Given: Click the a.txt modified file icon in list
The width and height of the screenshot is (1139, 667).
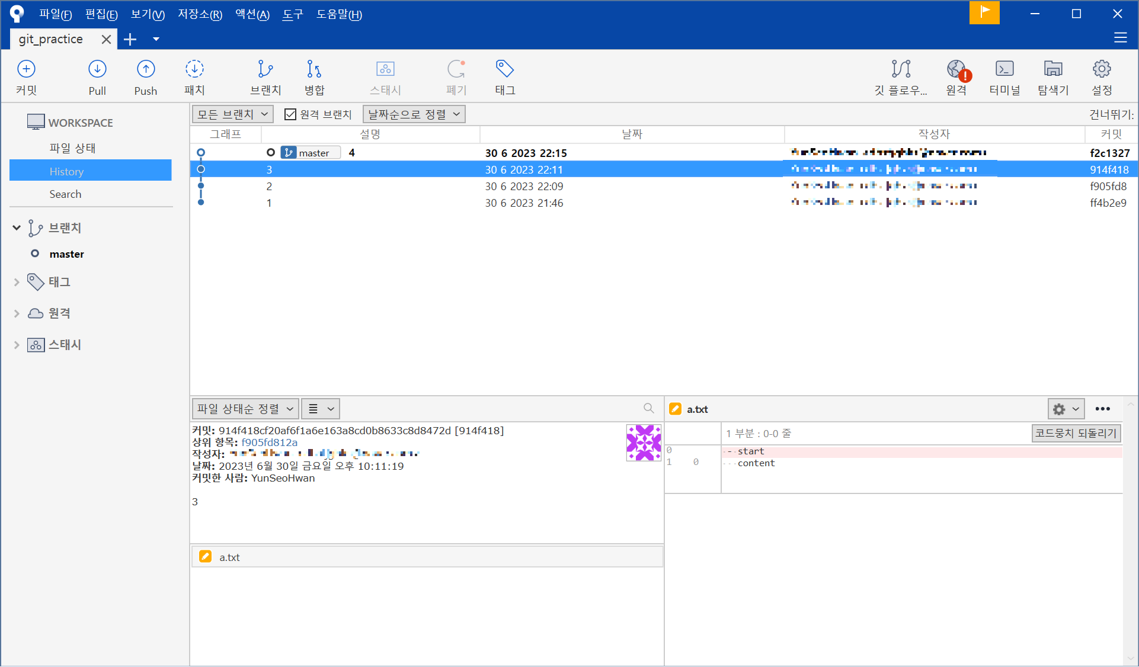Looking at the screenshot, I should click(x=205, y=556).
